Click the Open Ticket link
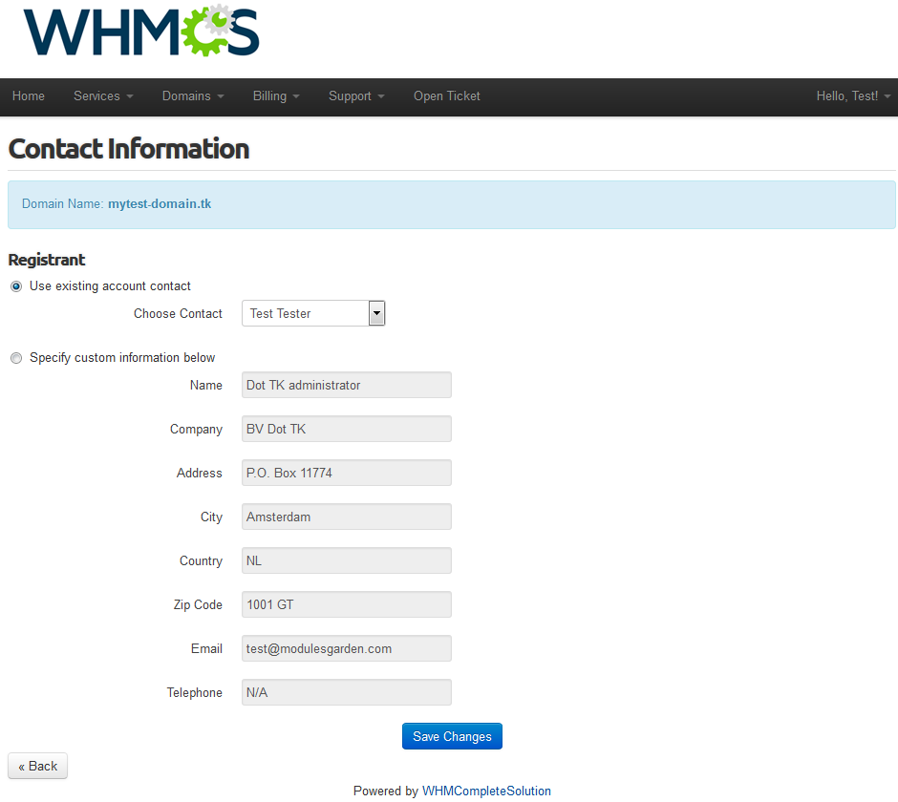This screenshot has width=898, height=802. pyautogui.click(x=447, y=96)
